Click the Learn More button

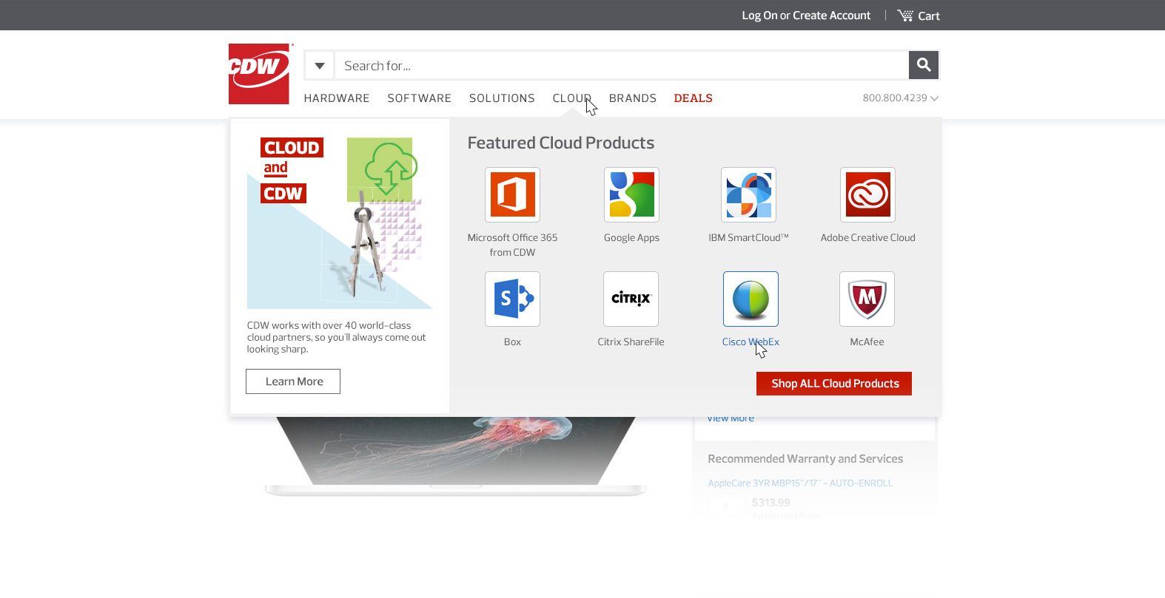click(293, 381)
